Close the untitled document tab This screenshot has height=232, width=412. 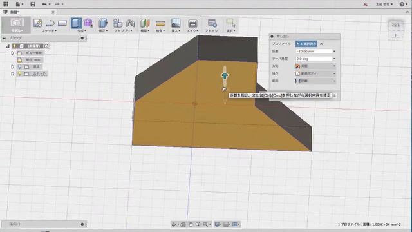(x=53, y=12)
